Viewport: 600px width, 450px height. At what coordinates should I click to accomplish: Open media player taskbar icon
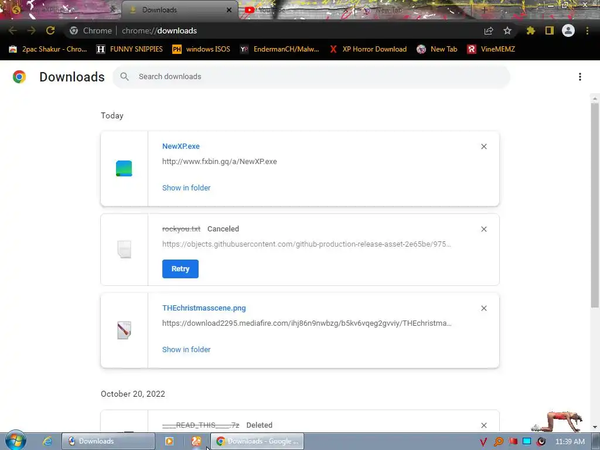coord(169,441)
